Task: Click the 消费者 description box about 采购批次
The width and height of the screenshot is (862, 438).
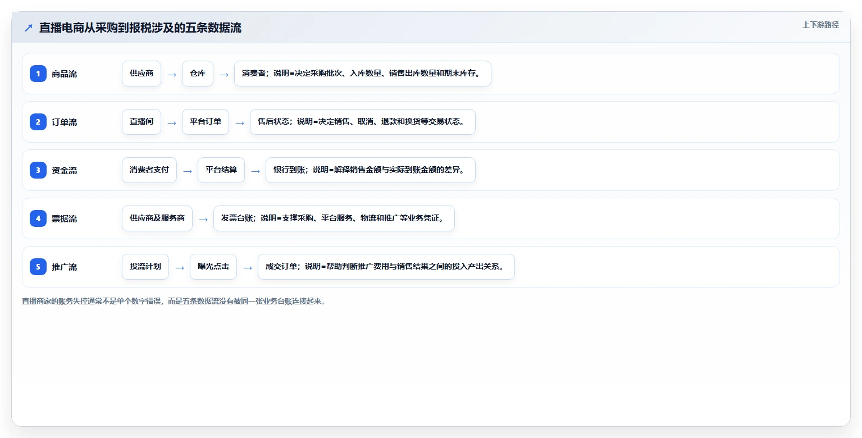Action: pos(363,74)
